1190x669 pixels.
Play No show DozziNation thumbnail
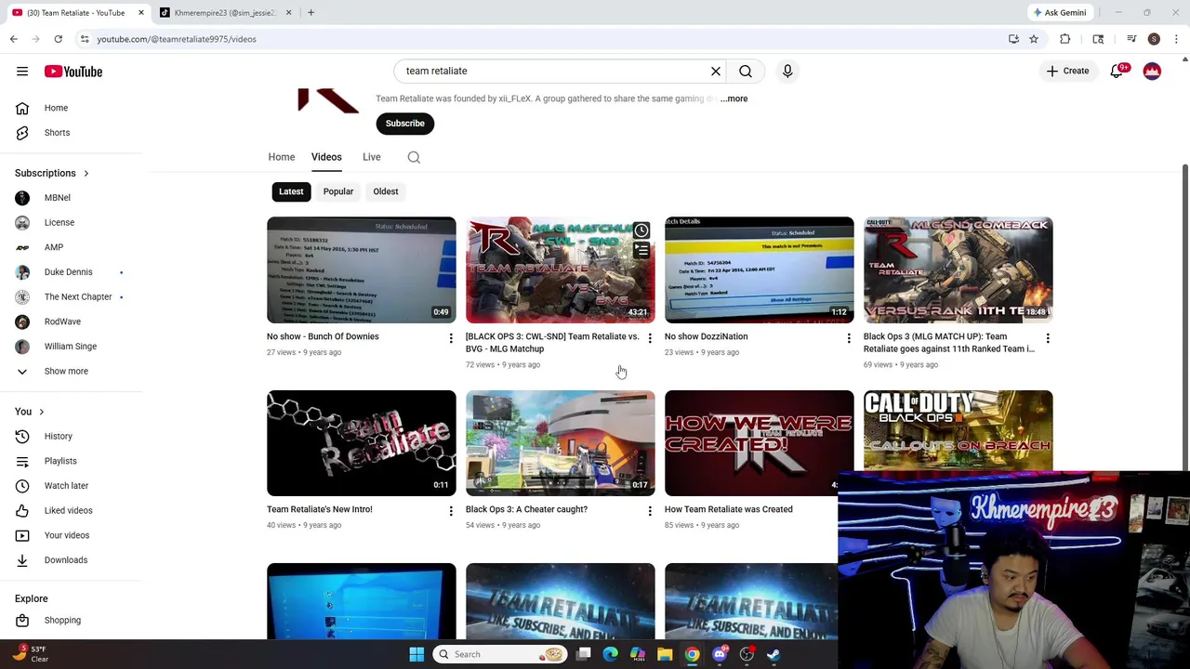tap(760, 270)
